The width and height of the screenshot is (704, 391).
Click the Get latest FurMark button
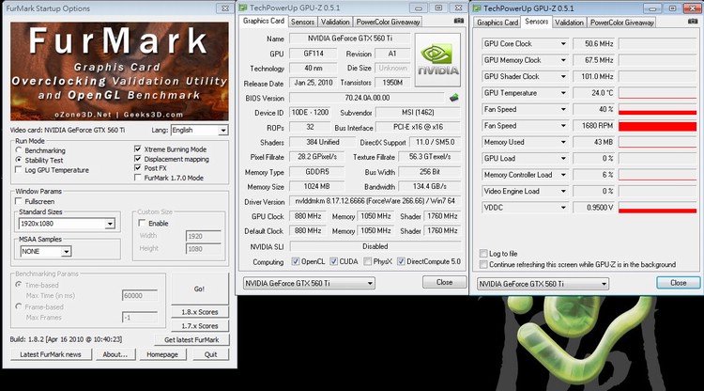(191, 339)
